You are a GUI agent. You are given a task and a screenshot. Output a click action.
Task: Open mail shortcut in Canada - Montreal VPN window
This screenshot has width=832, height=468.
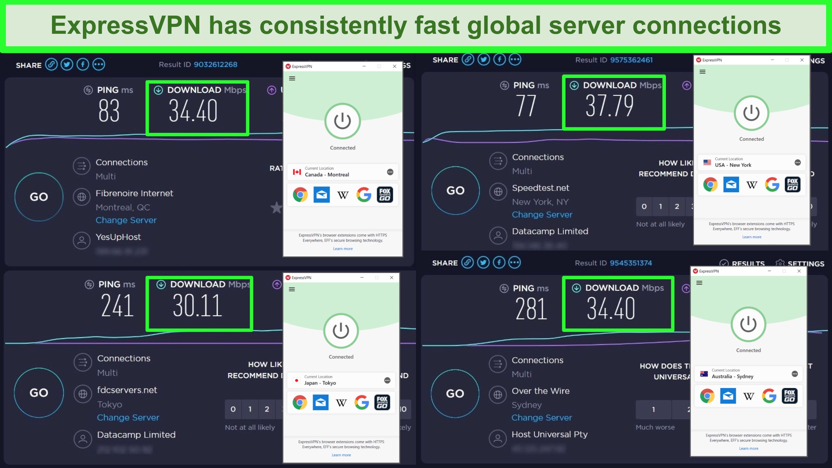[x=321, y=194]
